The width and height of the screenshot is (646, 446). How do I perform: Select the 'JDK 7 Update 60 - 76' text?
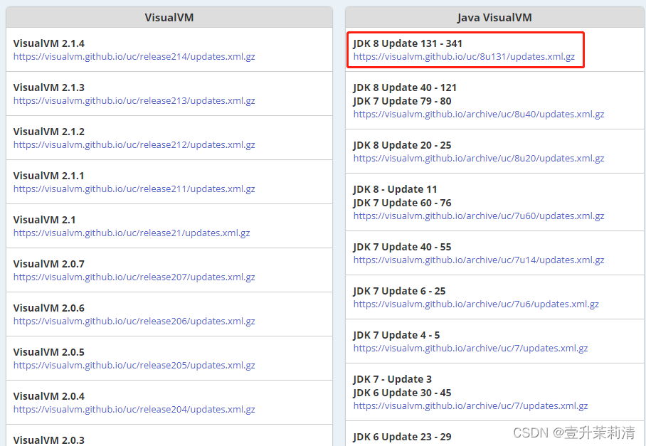coord(402,203)
